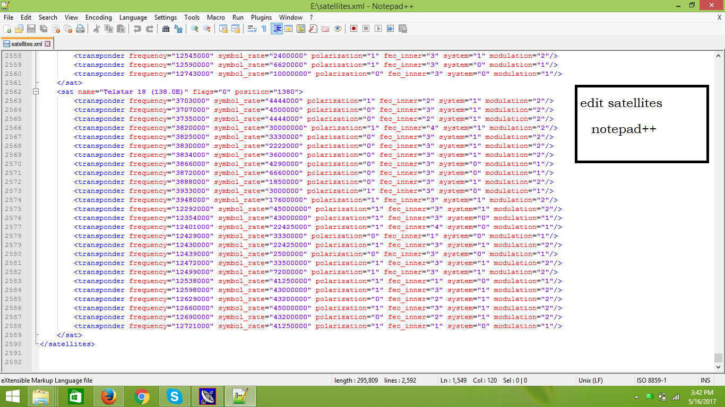The height and width of the screenshot is (407, 725).
Task: Open the Settings menu
Action: tap(166, 17)
